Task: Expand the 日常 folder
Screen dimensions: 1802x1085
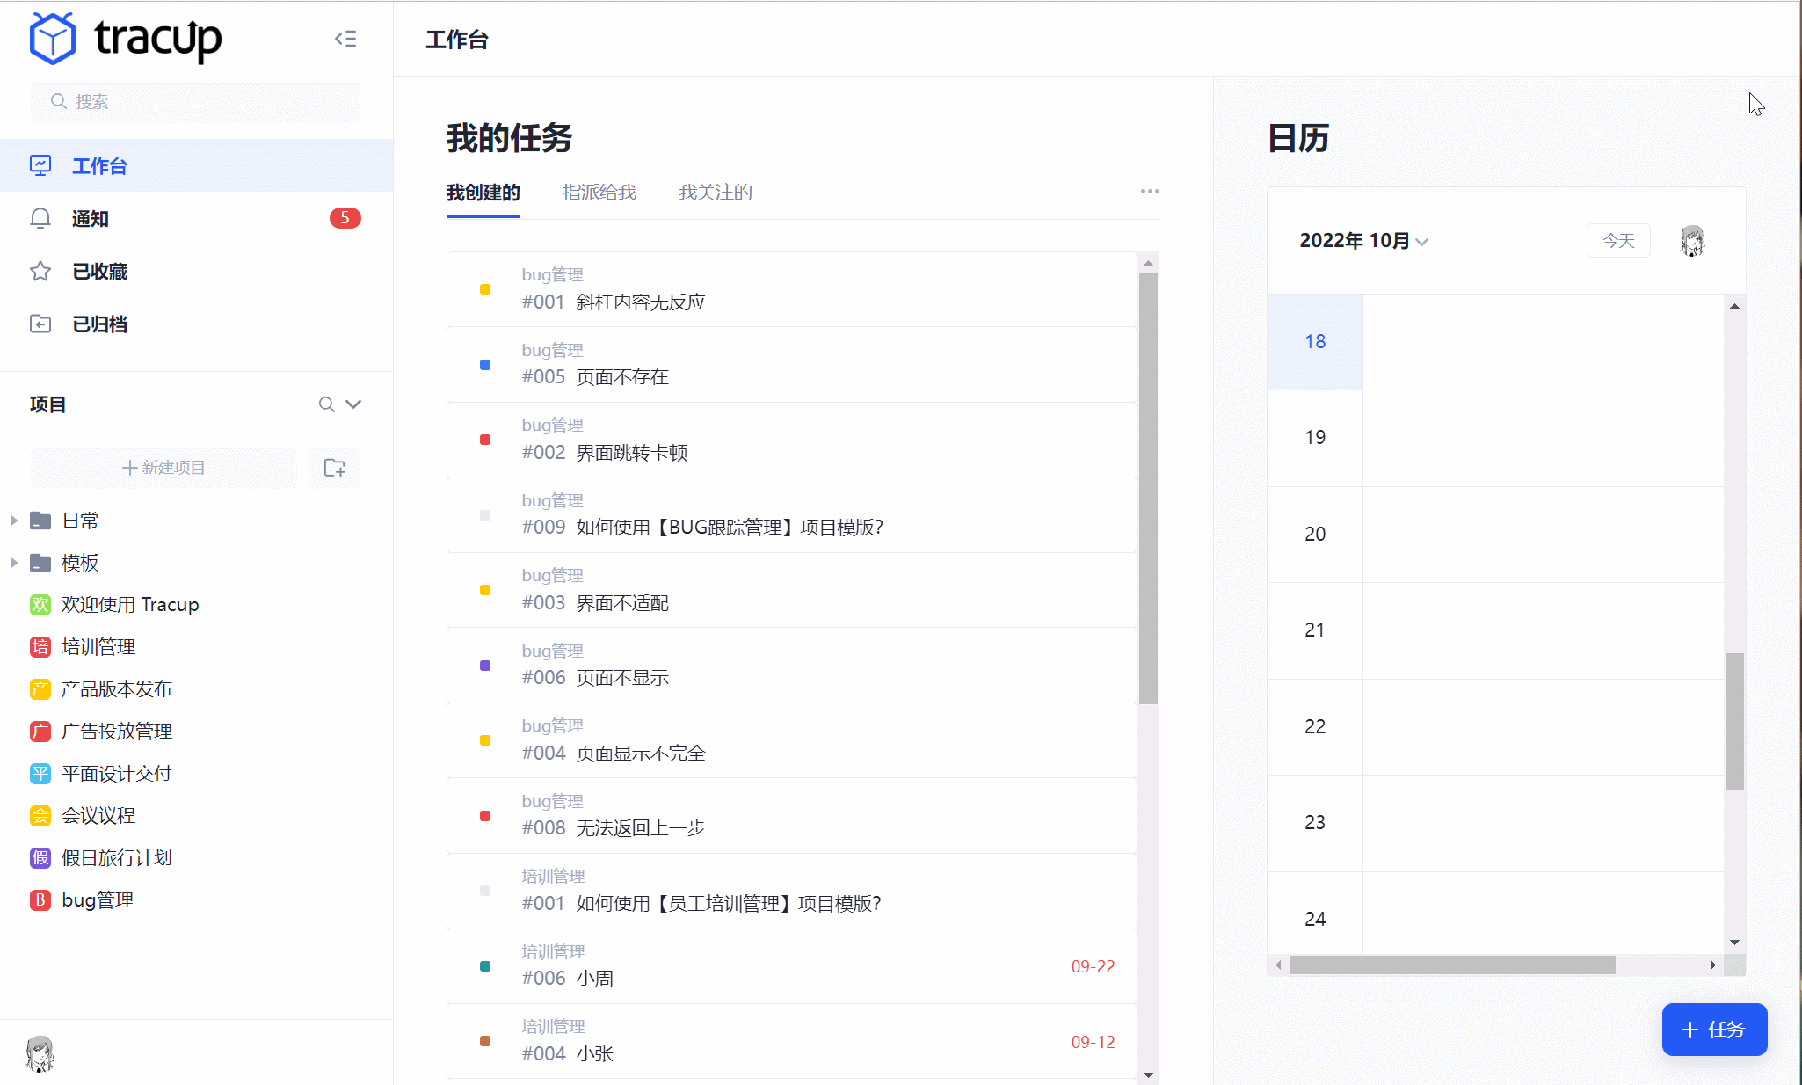Action: (x=14, y=521)
